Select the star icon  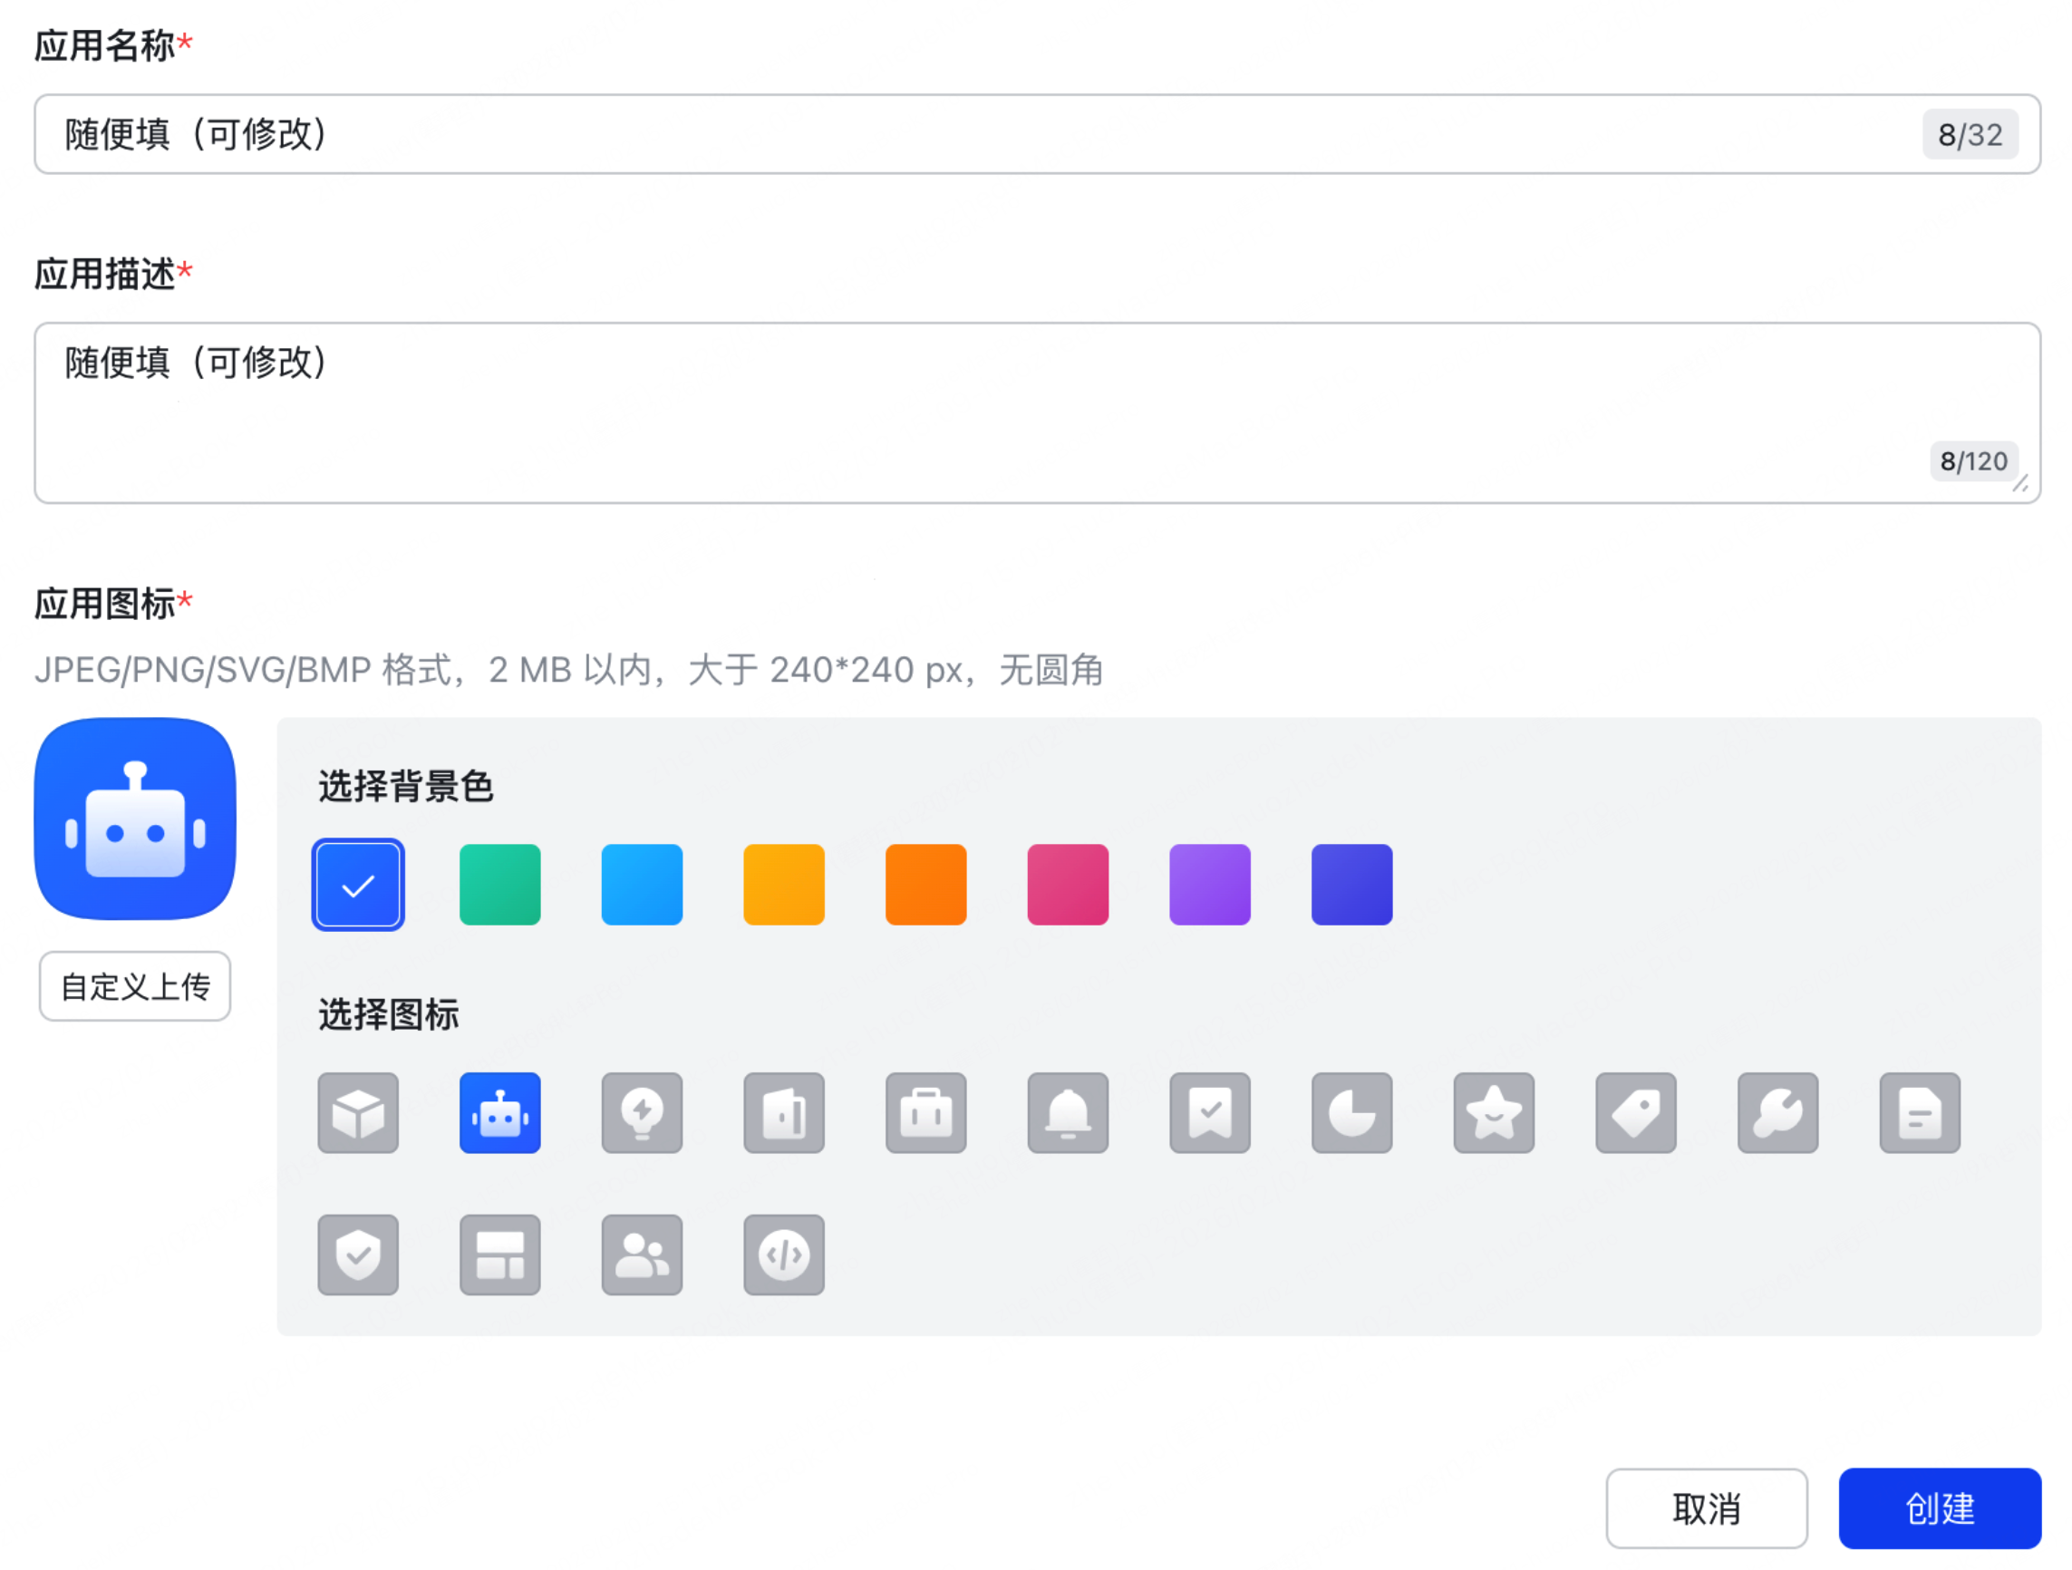pos(1493,1113)
